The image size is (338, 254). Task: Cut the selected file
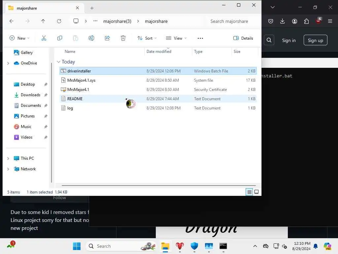tap(44, 38)
